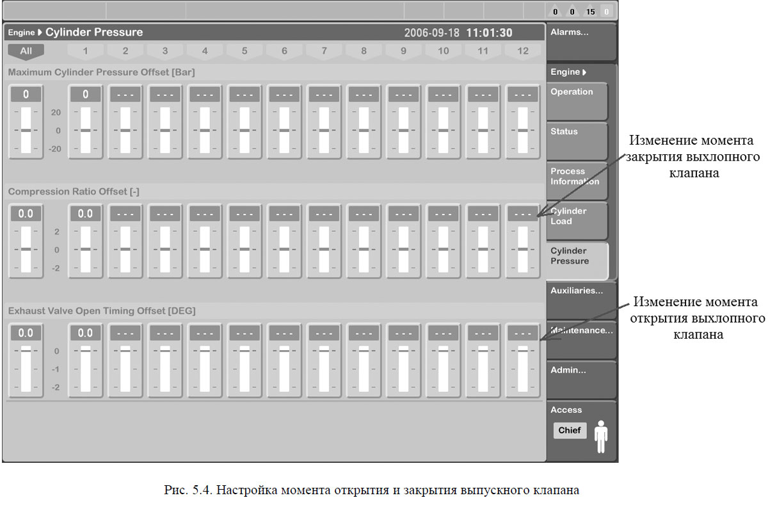Screen dimensions: 768x507
Task: Click the alarm counter showing 15
Action: pos(590,12)
